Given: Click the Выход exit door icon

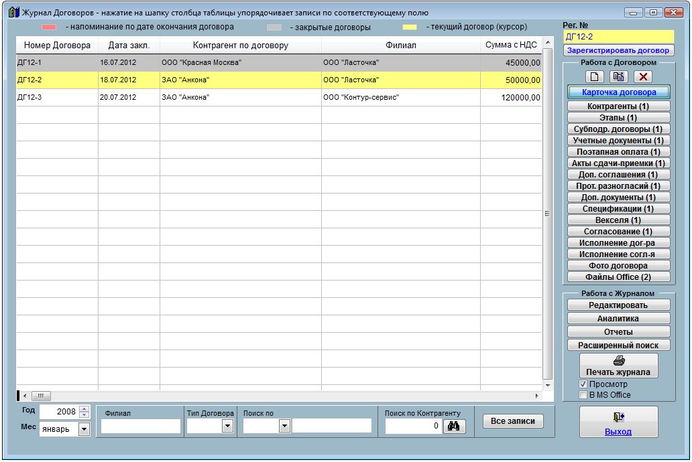Looking at the screenshot, I should click(618, 416).
